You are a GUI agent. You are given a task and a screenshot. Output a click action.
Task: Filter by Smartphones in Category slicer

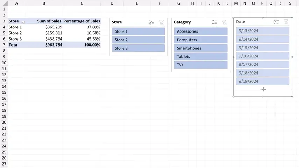[x=200, y=48]
